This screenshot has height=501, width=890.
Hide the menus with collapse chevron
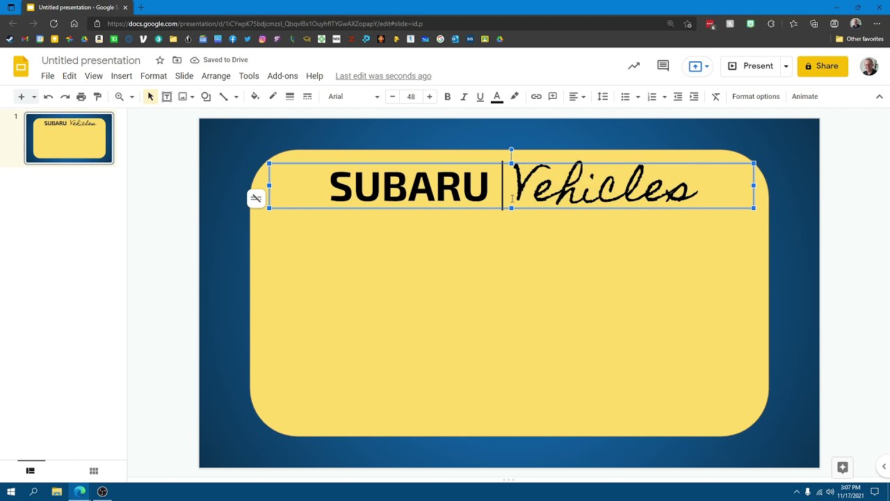pos(879,97)
